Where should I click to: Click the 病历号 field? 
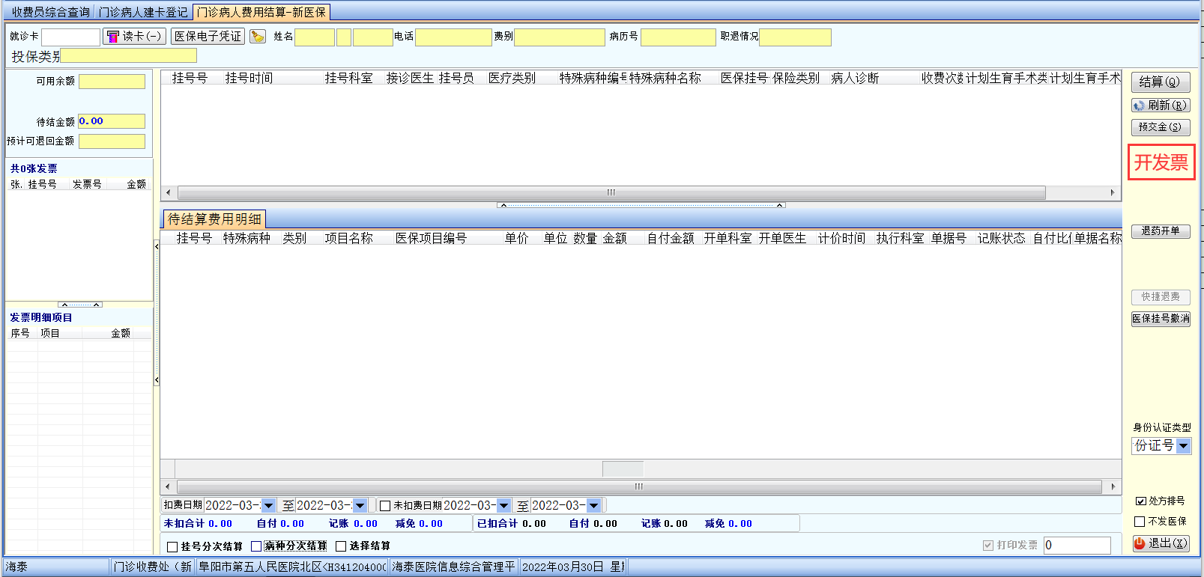click(x=678, y=37)
